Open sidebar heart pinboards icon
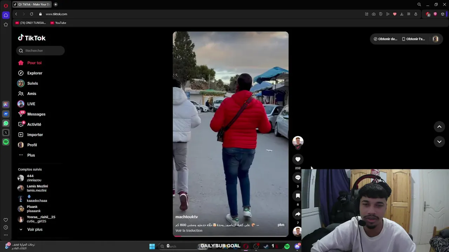This screenshot has width=449, height=252. point(6,220)
